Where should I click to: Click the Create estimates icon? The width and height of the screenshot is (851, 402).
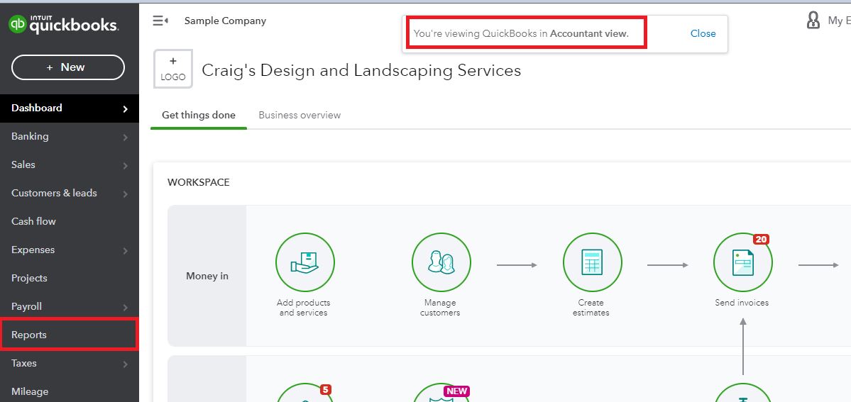click(x=592, y=262)
